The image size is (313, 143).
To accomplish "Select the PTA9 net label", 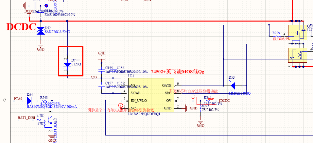I will coord(18,99).
